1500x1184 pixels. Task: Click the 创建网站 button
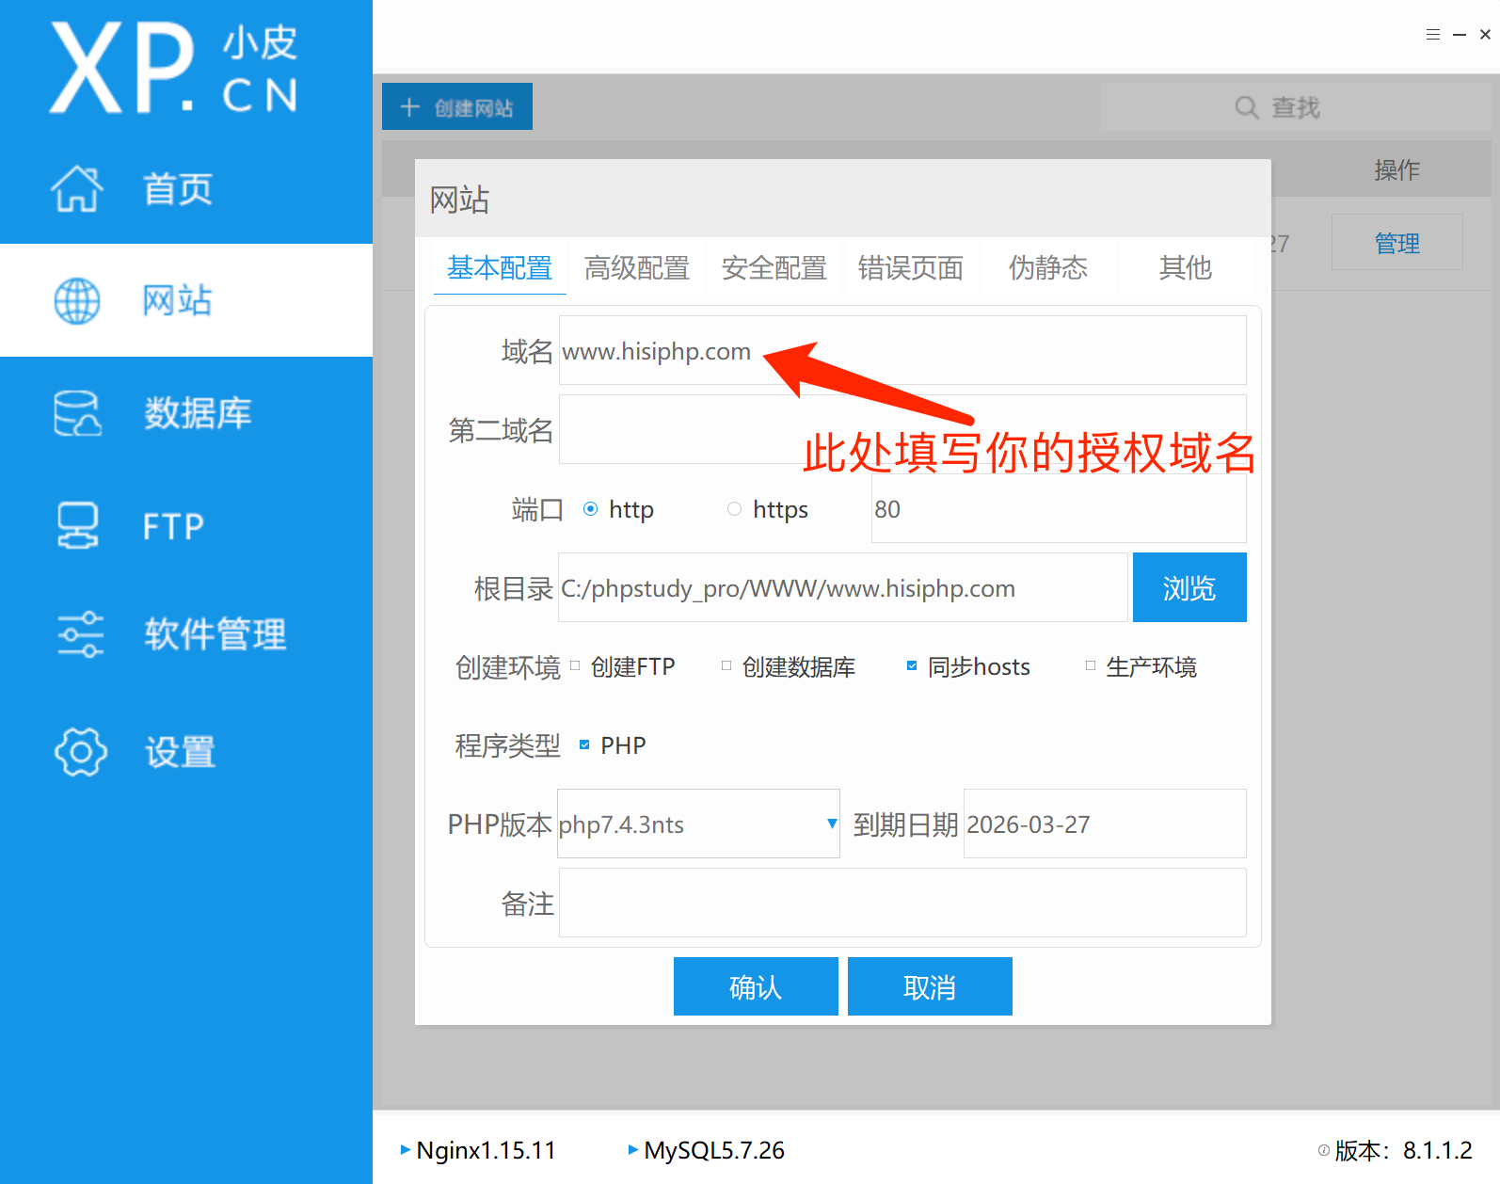tap(457, 106)
